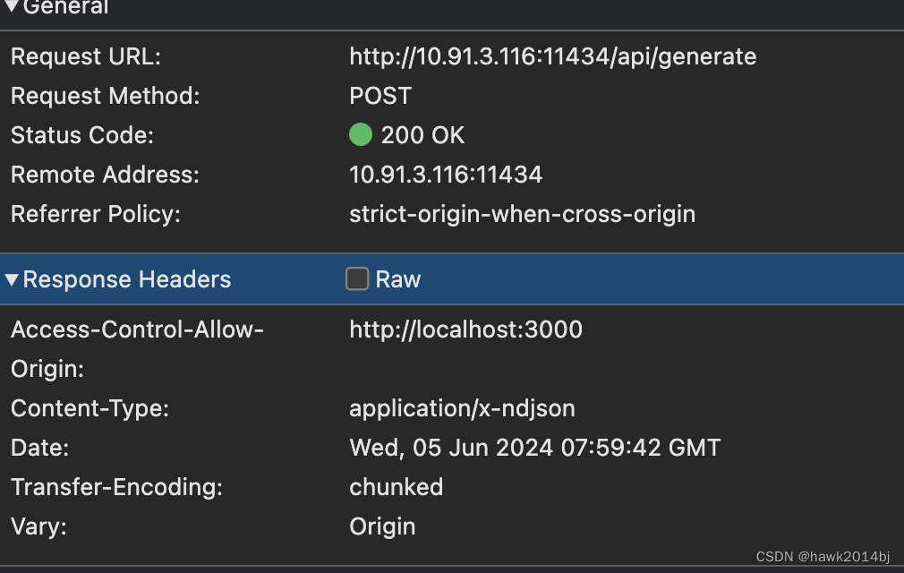
Task: Click the green status indicator dot
Action: click(x=360, y=135)
